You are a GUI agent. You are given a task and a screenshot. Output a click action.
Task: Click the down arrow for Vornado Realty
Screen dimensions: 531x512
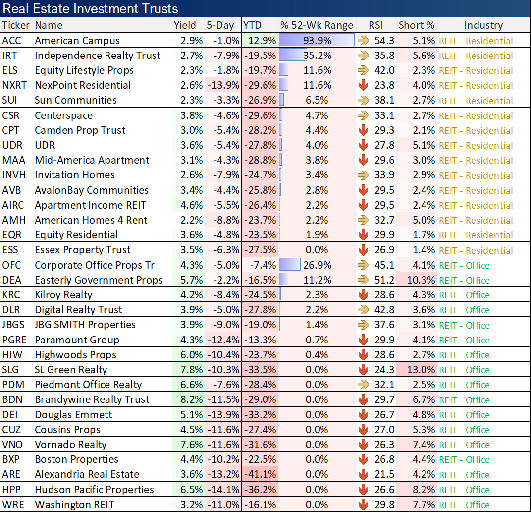[x=364, y=444]
